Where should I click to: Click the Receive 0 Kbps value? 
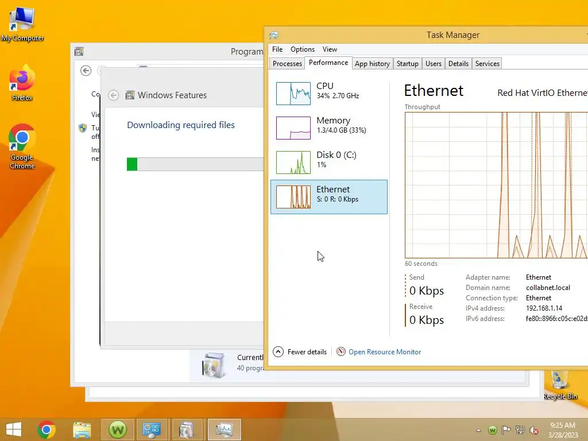427,320
